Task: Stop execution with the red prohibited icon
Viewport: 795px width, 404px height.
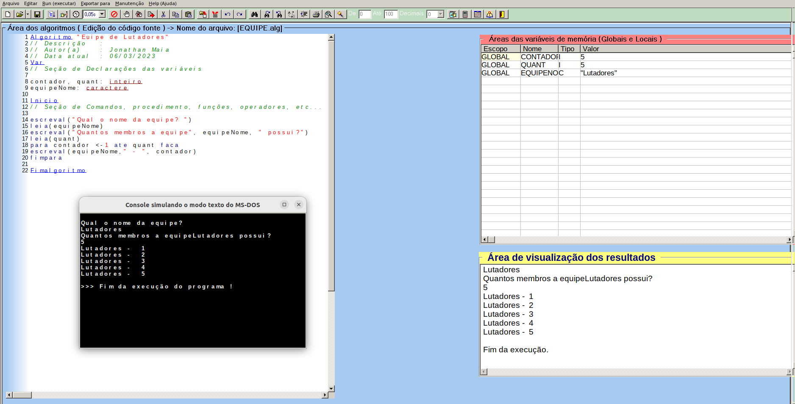Action: (x=114, y=14)
